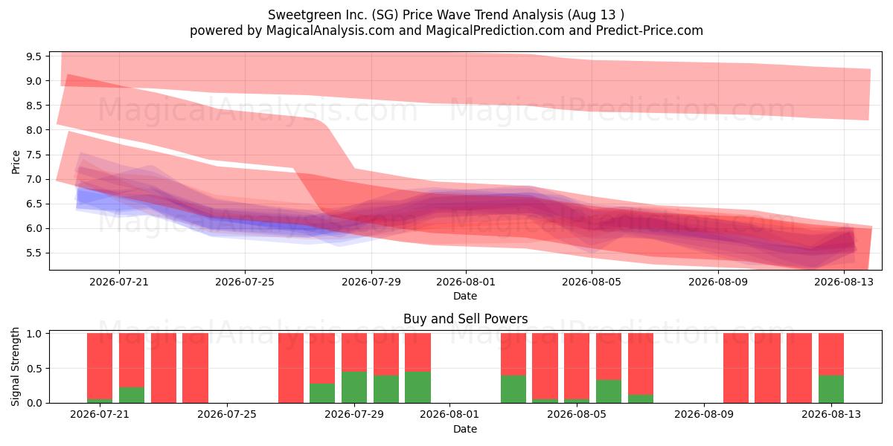Click the 8.0 price axis tick
Image resolution: width=893 pixels, height=446 pixels.
[36, 130]
